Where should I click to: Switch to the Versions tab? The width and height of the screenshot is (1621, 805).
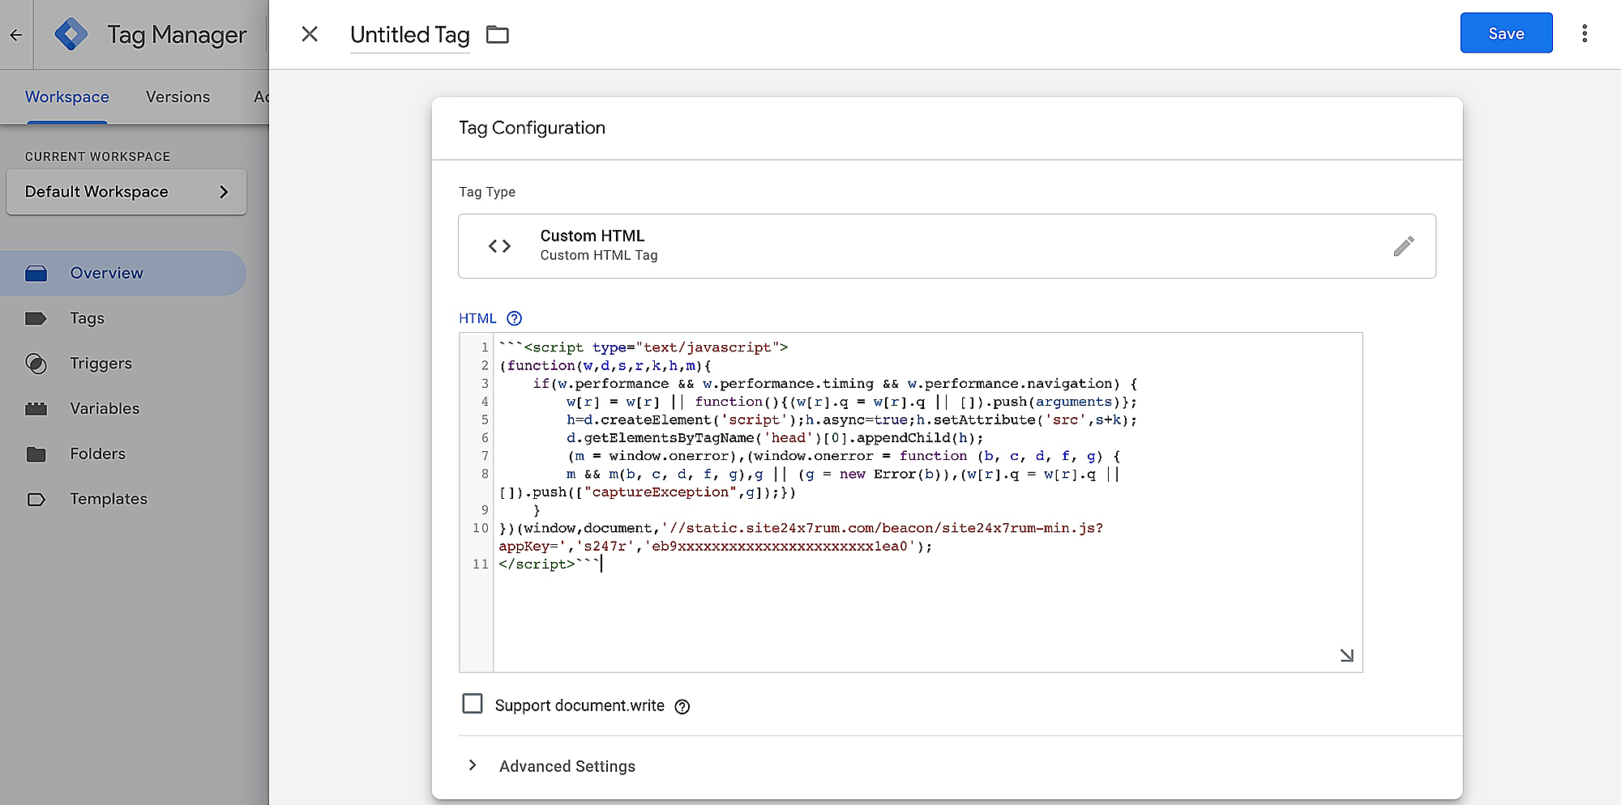click(177, 97)
